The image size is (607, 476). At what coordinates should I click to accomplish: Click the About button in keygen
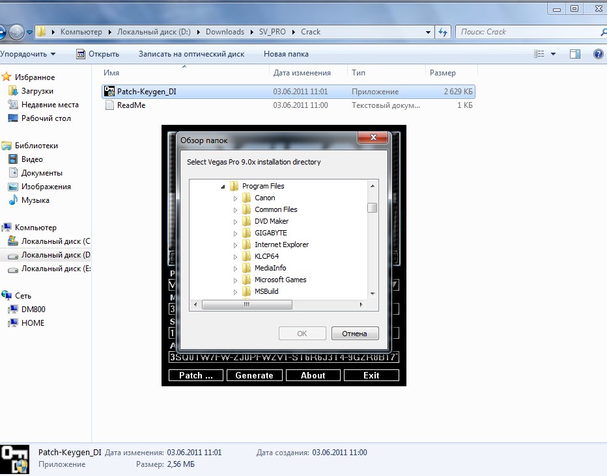[313, 375]
